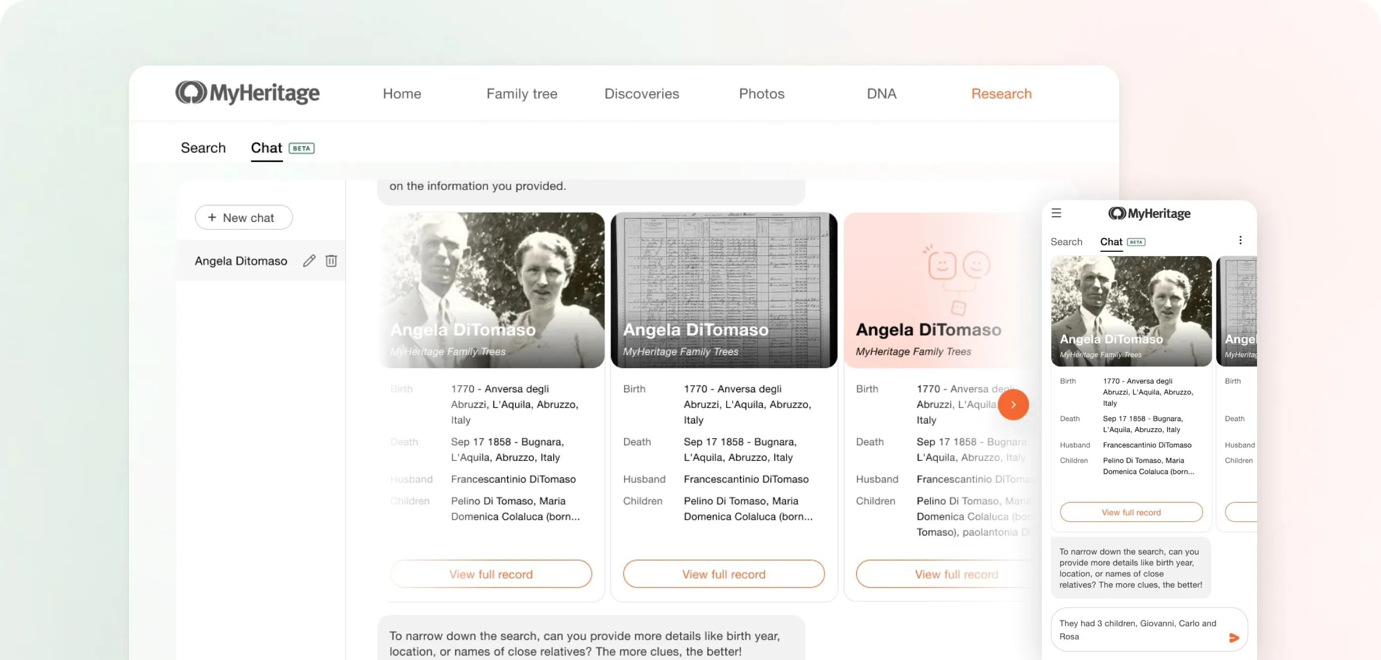This screenshot has height=660, width=1381.
Task: Click the mobile panel's narrow down message bubble
Action: 1130,568
